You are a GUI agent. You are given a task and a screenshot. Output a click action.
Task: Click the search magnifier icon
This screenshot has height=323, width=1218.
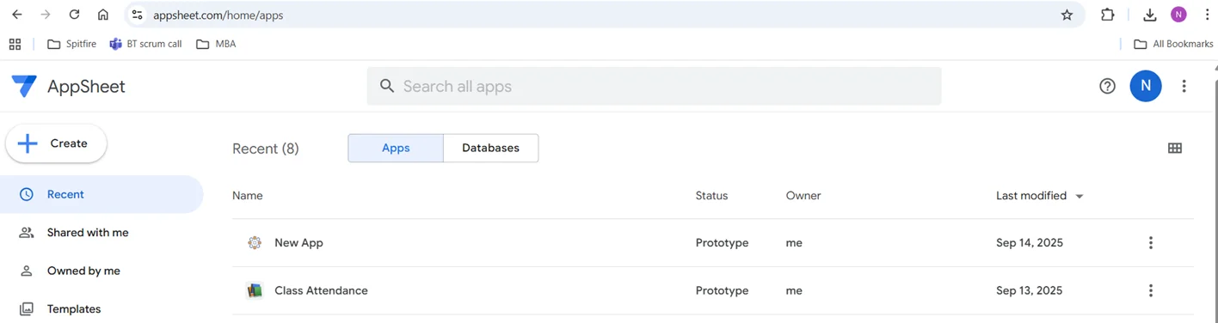pyautogui.click(x=387, y=86)
